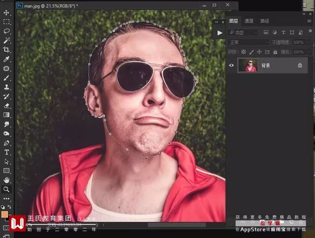Hide the 背景 layer via eye icon
315x238 pixels.
(x=231, y=65)
